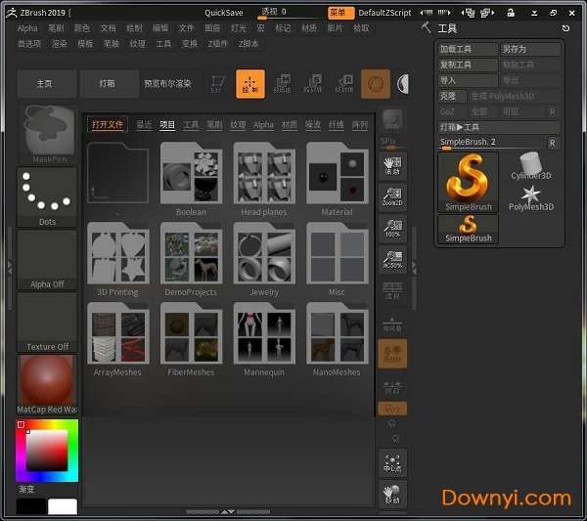Click the orange 绘制 (Draw) mode icon
This screenshot has width=587, height=521.
[250, 85]
